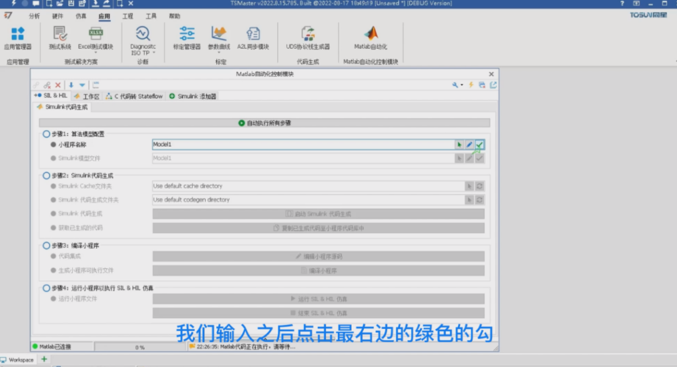This screenshot has height=367, width=677.
Task: Click the help question mark in title bar
Action: coord(622,3)
